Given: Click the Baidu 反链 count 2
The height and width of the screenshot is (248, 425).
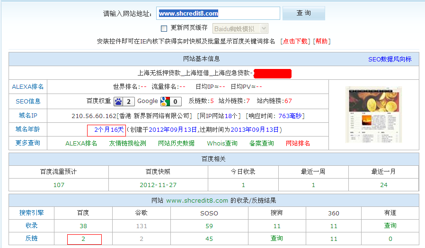Looking at the screenshot, I should tap(83, 239).
